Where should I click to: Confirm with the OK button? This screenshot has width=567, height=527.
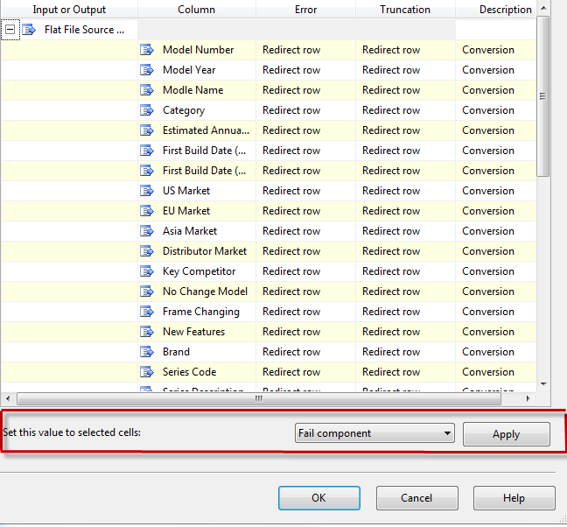(x=318, y=498)
